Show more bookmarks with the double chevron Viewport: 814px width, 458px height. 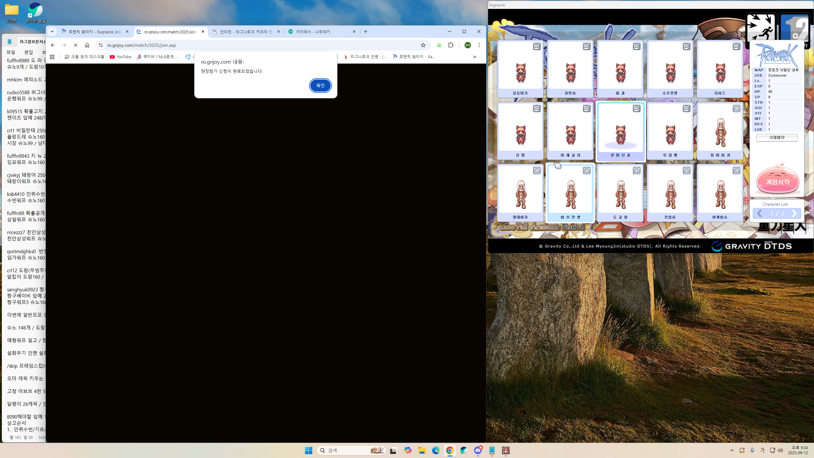pos(474,57)
